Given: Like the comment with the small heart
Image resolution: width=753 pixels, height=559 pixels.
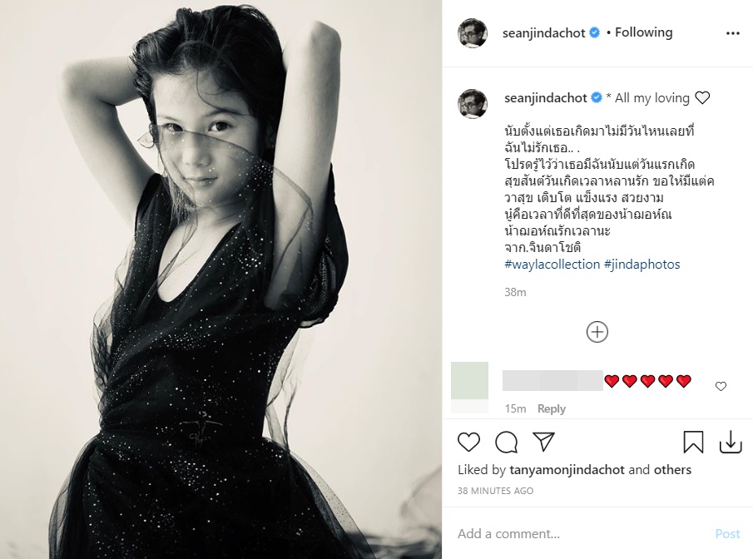Looking at the screenshot, I should pyautogui.click(x=721, y=386).
